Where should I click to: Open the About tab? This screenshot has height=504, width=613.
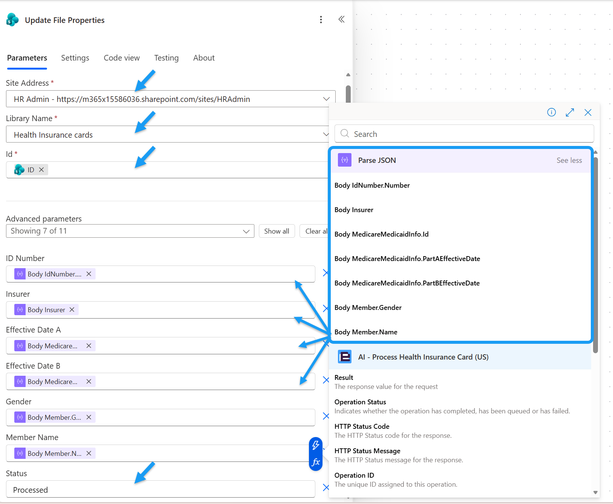pos(204,58)
